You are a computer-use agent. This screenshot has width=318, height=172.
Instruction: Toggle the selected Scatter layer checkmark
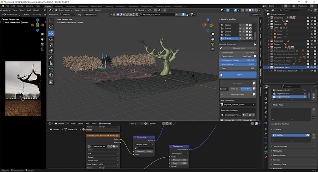(240, 38)
